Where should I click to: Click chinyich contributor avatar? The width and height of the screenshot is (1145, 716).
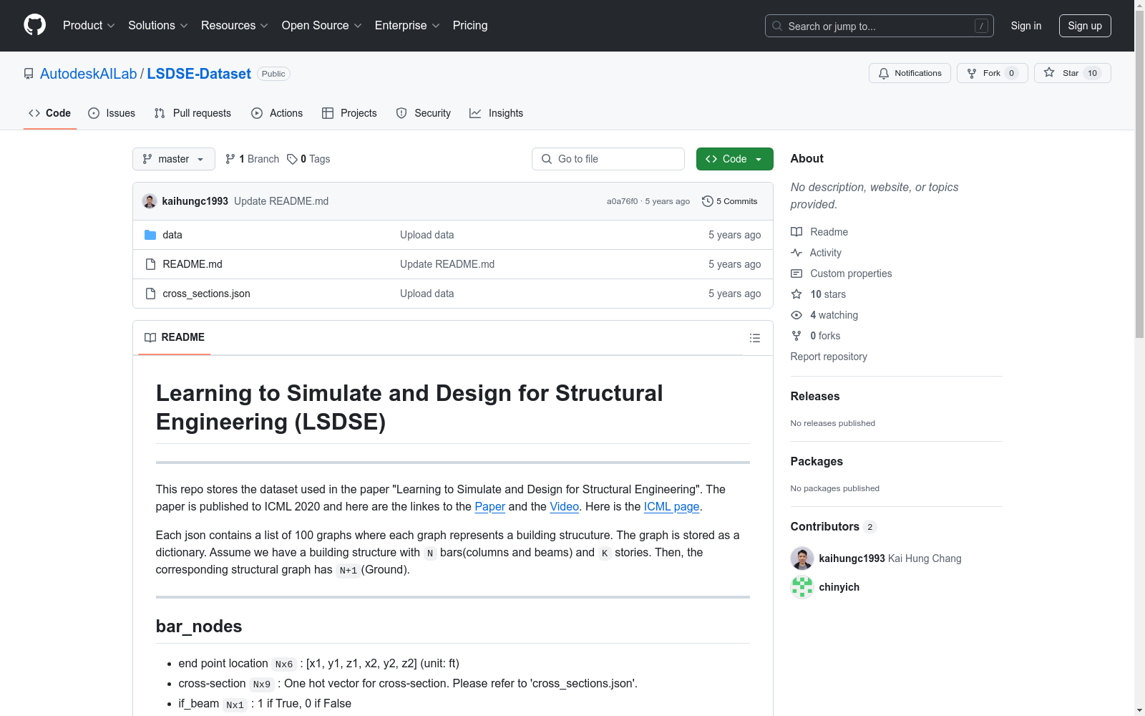[801, 587]
